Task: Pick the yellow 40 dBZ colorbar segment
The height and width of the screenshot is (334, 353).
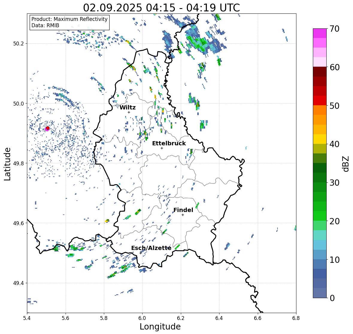Action: coord(320,139)
